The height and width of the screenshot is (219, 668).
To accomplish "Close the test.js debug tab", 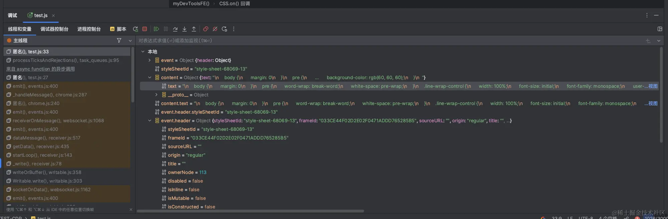I will (x=53, y=16).
